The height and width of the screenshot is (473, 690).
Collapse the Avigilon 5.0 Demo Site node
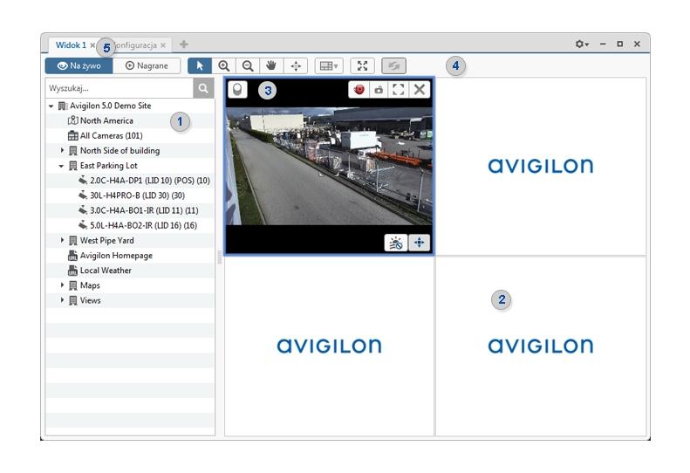tap(51, 106)
